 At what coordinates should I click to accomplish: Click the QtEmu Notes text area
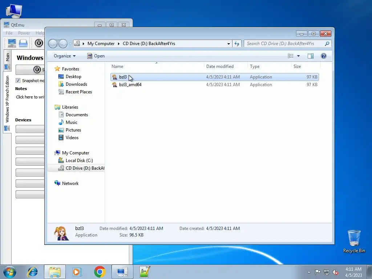pos(30,97)
